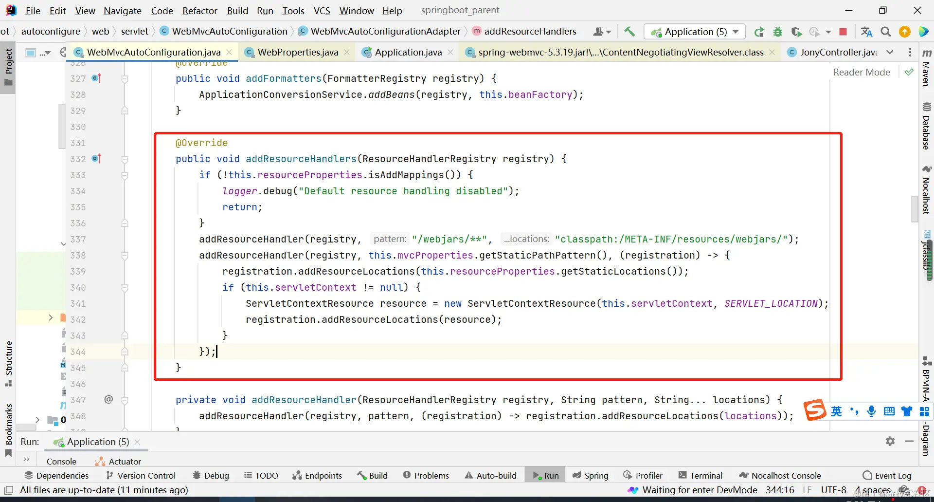
Task: Toggle the Bookmarks tool window
Action: point(8,430)
